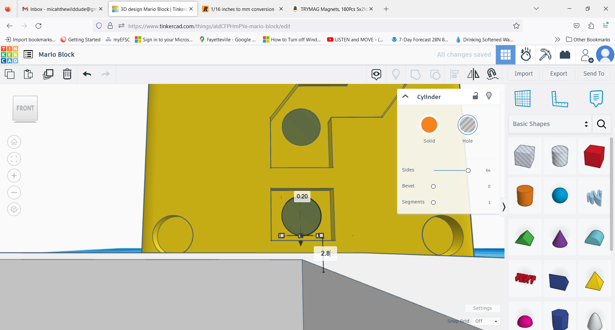Select the Ruler tool icon
Viewport: 615px width, 330px height.
click(560, 99)
